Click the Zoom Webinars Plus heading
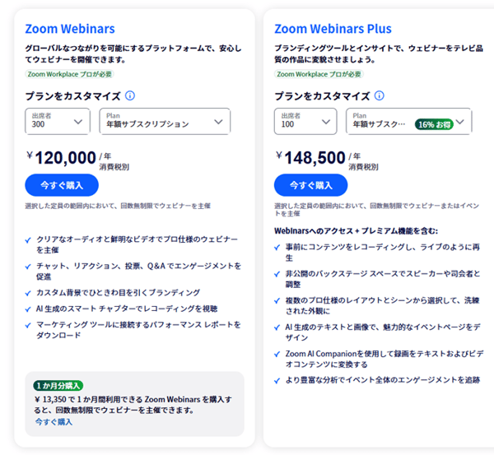Image resolution: width=494 pixels, height=455 pixels. (x=333, y=29)
